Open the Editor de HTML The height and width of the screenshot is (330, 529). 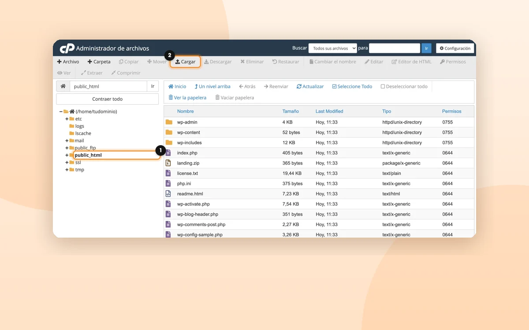pyautogui.click(x=412, y=62)
